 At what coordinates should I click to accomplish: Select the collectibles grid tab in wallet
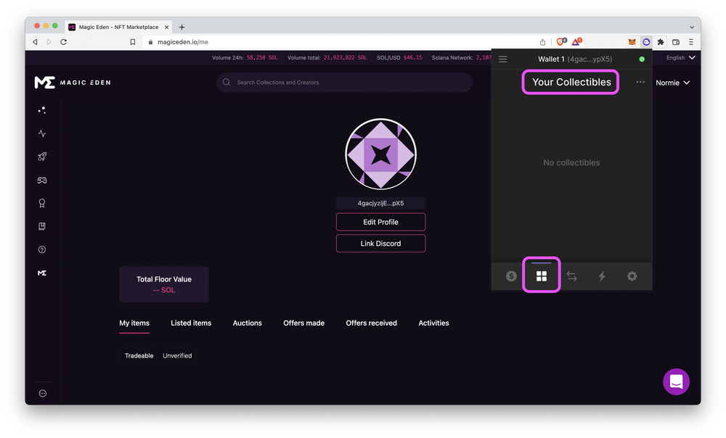tap(542, 276)
